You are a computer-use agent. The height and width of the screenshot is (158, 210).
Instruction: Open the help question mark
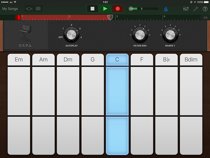point(205,9)
